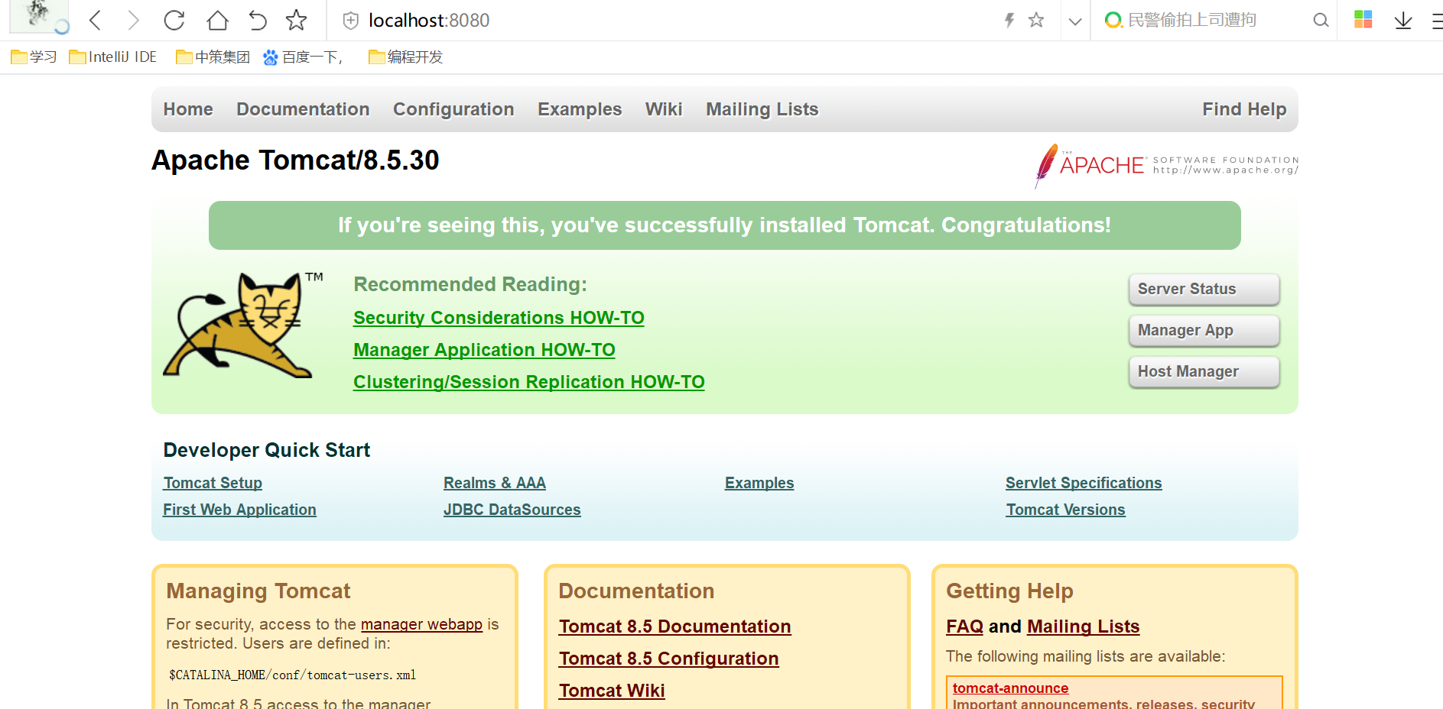Open Tomcat 8.5 Documentation link

tap(674, 626)
